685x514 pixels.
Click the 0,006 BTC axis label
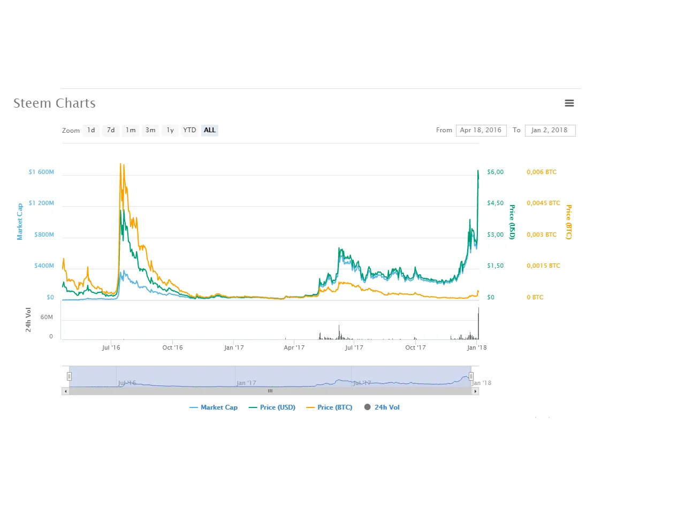542,172
